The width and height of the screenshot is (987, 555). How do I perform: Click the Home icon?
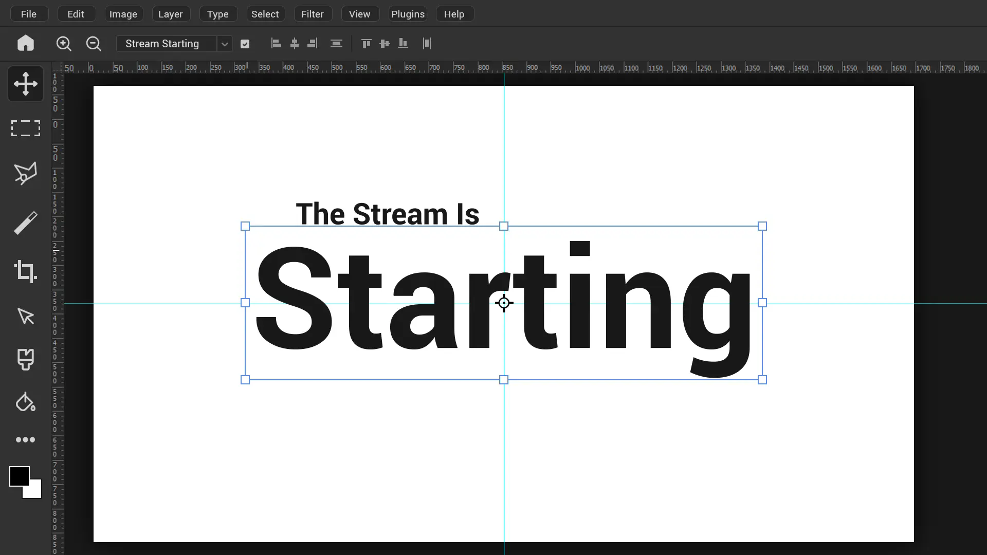coord(25,43)
